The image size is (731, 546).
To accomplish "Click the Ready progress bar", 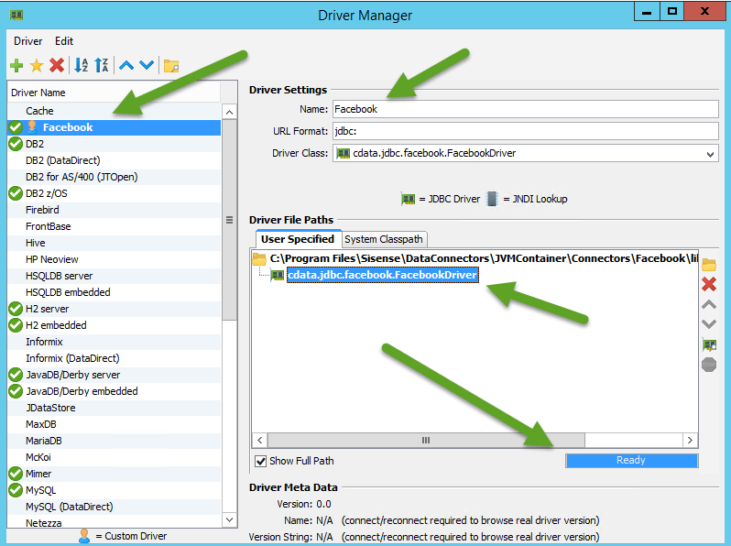I will click(631, 461).
